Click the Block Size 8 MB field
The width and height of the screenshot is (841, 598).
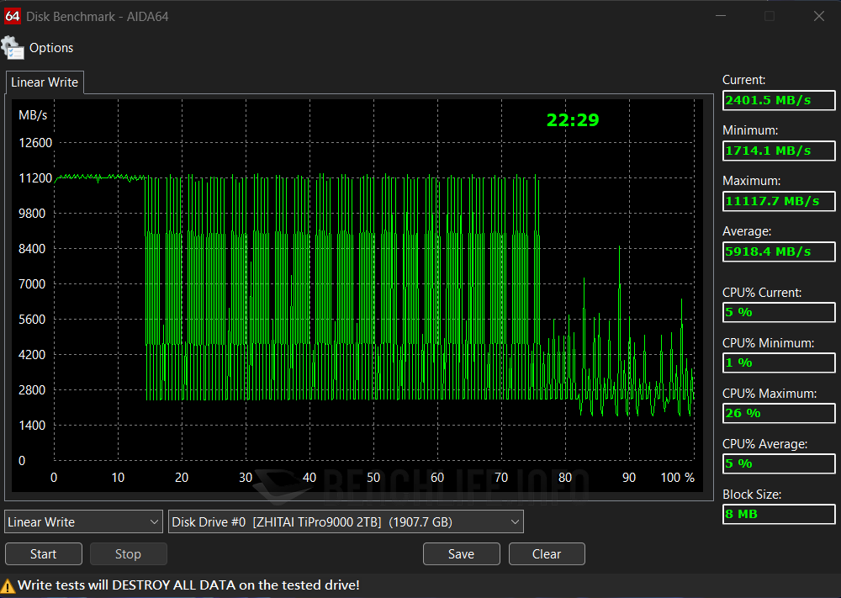(779, 514)
